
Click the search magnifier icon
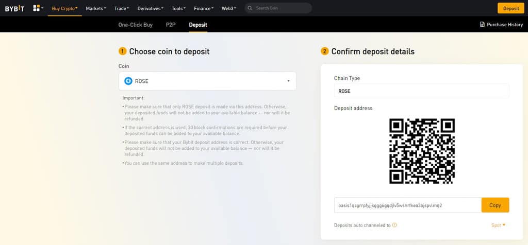(250, 8)
